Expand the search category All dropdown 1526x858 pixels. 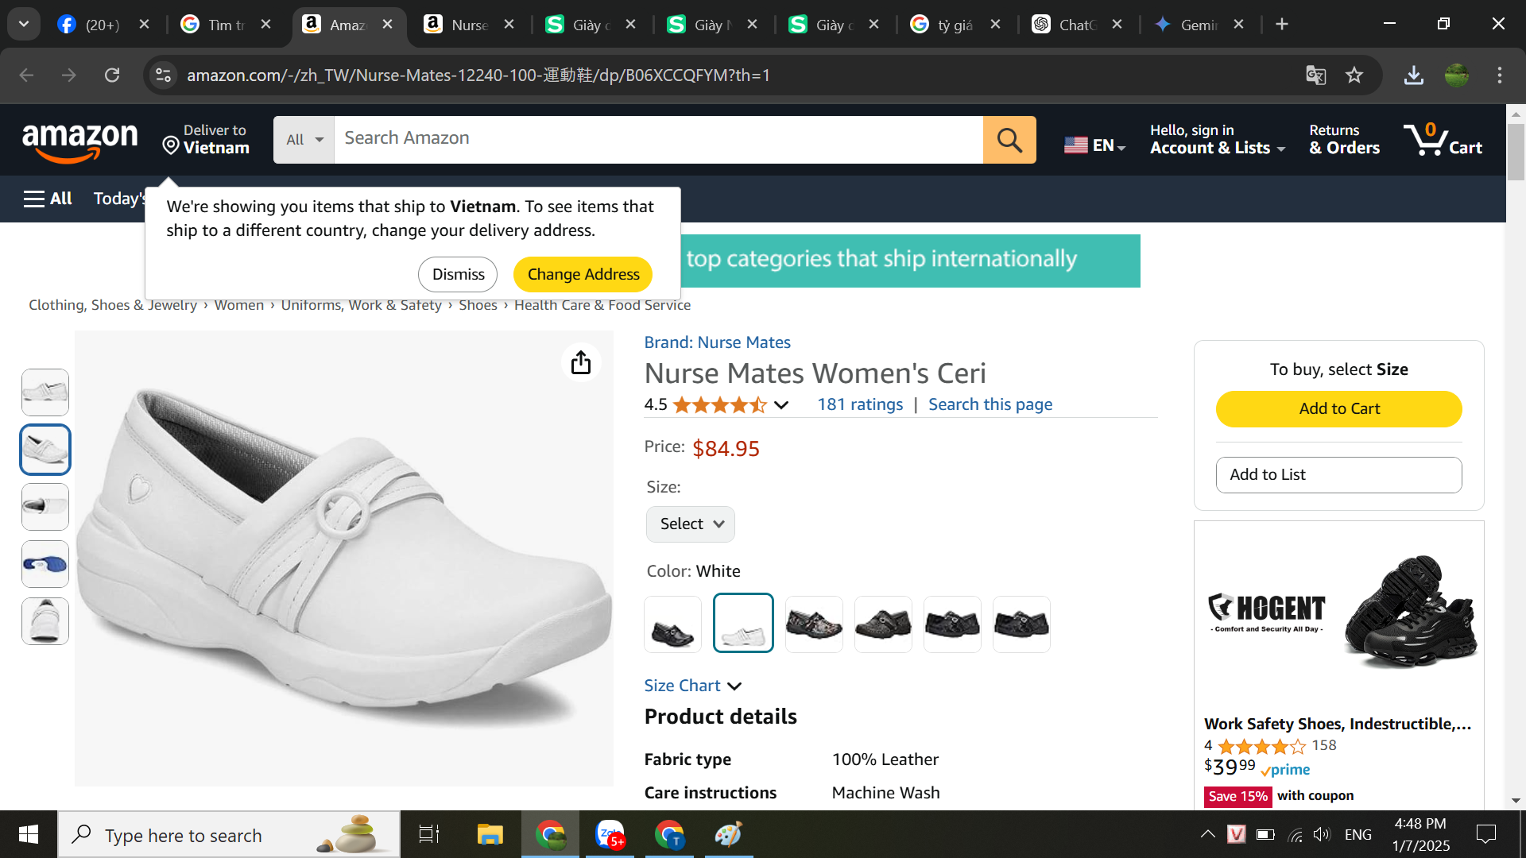tap(304, 140)
